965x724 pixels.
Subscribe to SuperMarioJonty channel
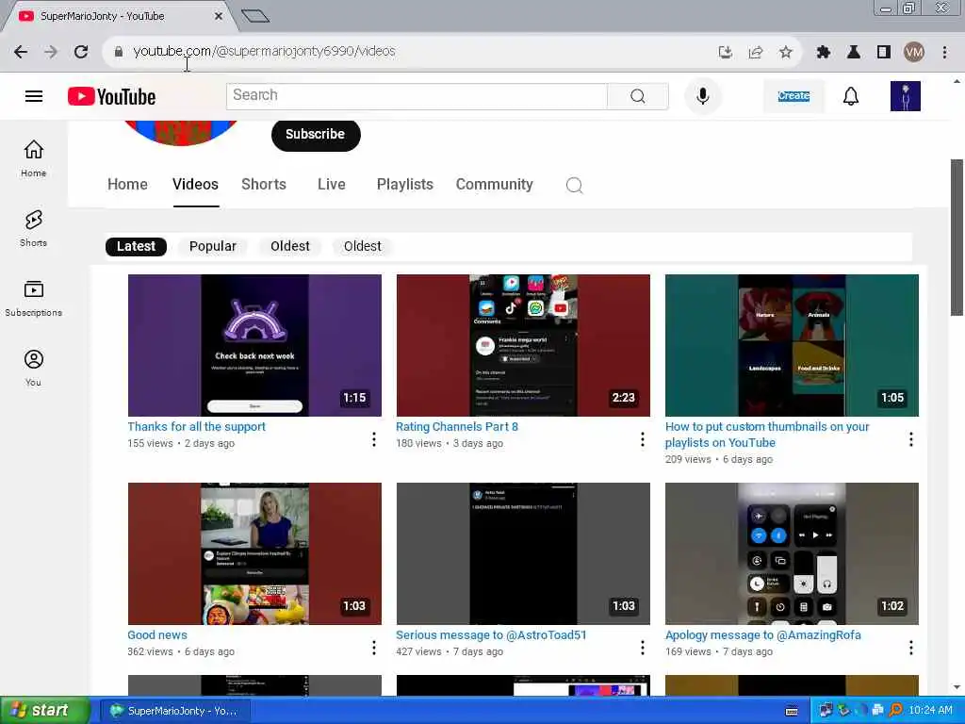pos(315,134)
